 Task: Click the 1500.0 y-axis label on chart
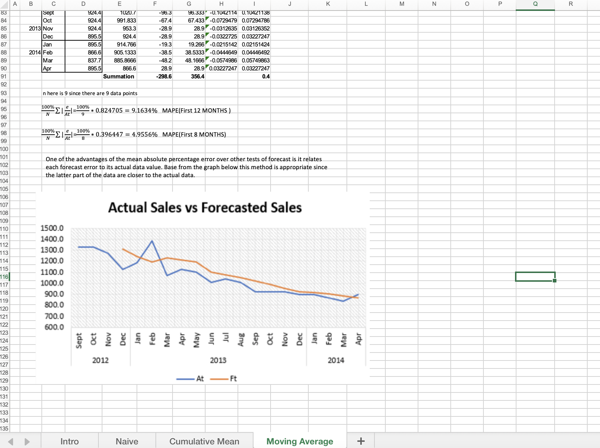pos(52,228)
